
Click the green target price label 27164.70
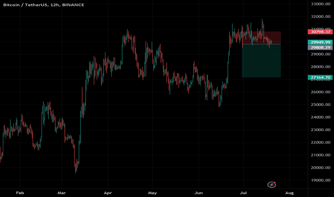(x=320, y=77)
